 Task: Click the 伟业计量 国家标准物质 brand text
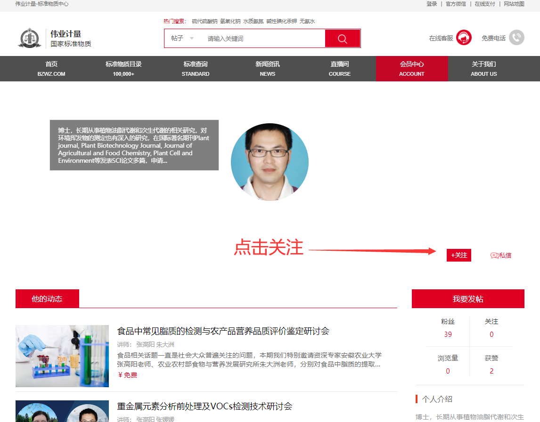tap(71, 38)
